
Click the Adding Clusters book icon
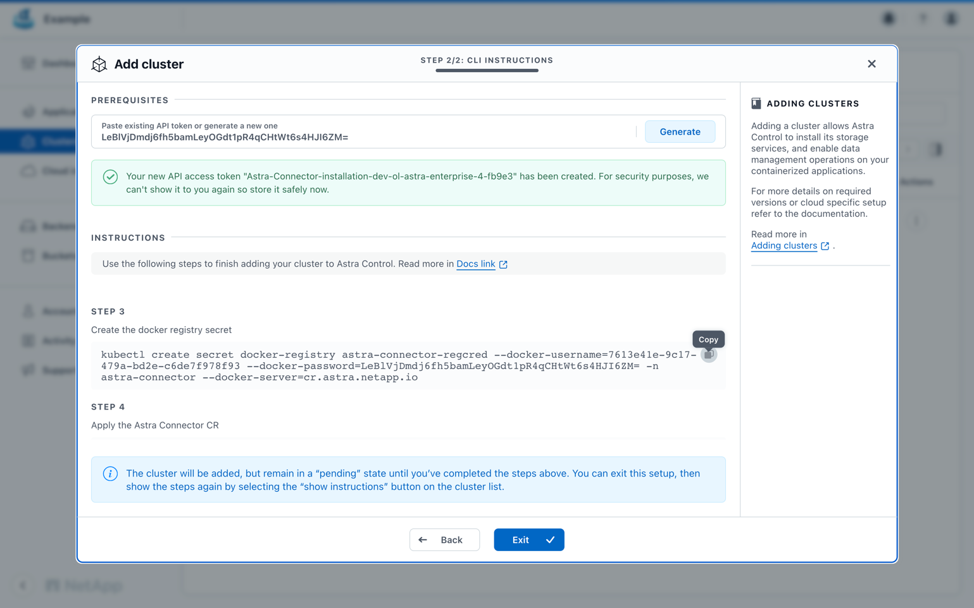pyautogui.click(x=756, y=104)
